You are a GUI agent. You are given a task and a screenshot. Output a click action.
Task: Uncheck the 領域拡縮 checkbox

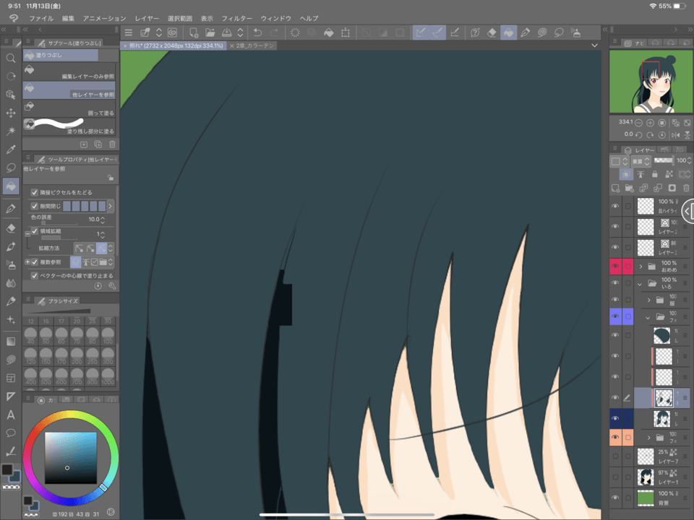pos(34,232)
